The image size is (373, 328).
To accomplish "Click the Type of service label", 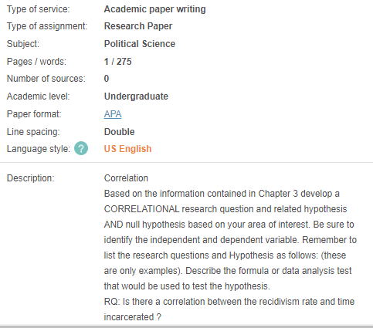I will (38, 9).
